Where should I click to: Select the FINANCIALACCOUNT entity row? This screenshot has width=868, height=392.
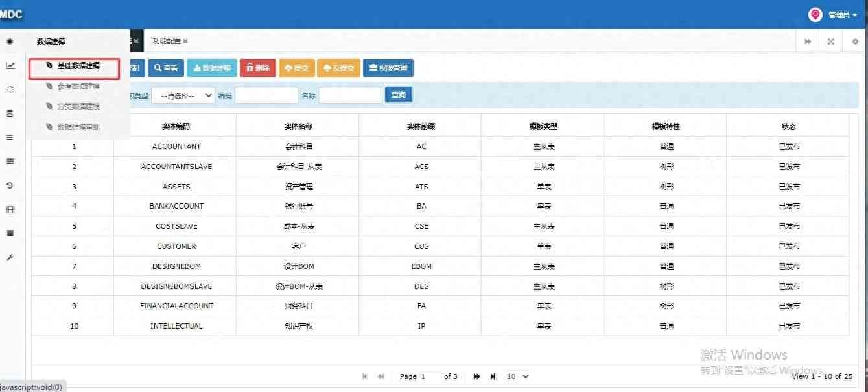pyautogui.click(x=440, y=306)
